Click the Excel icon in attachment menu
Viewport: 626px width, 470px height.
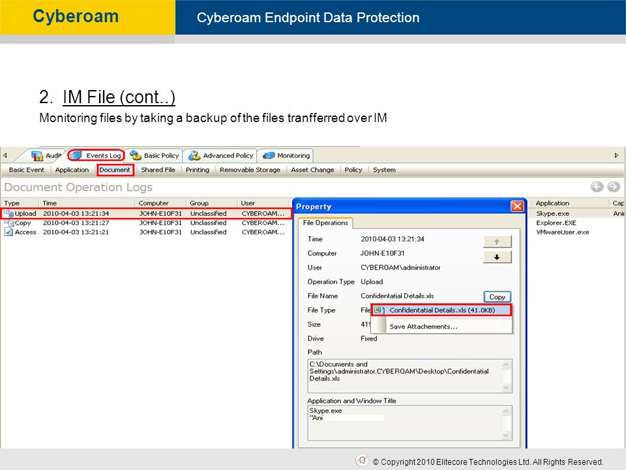[379, 310]
